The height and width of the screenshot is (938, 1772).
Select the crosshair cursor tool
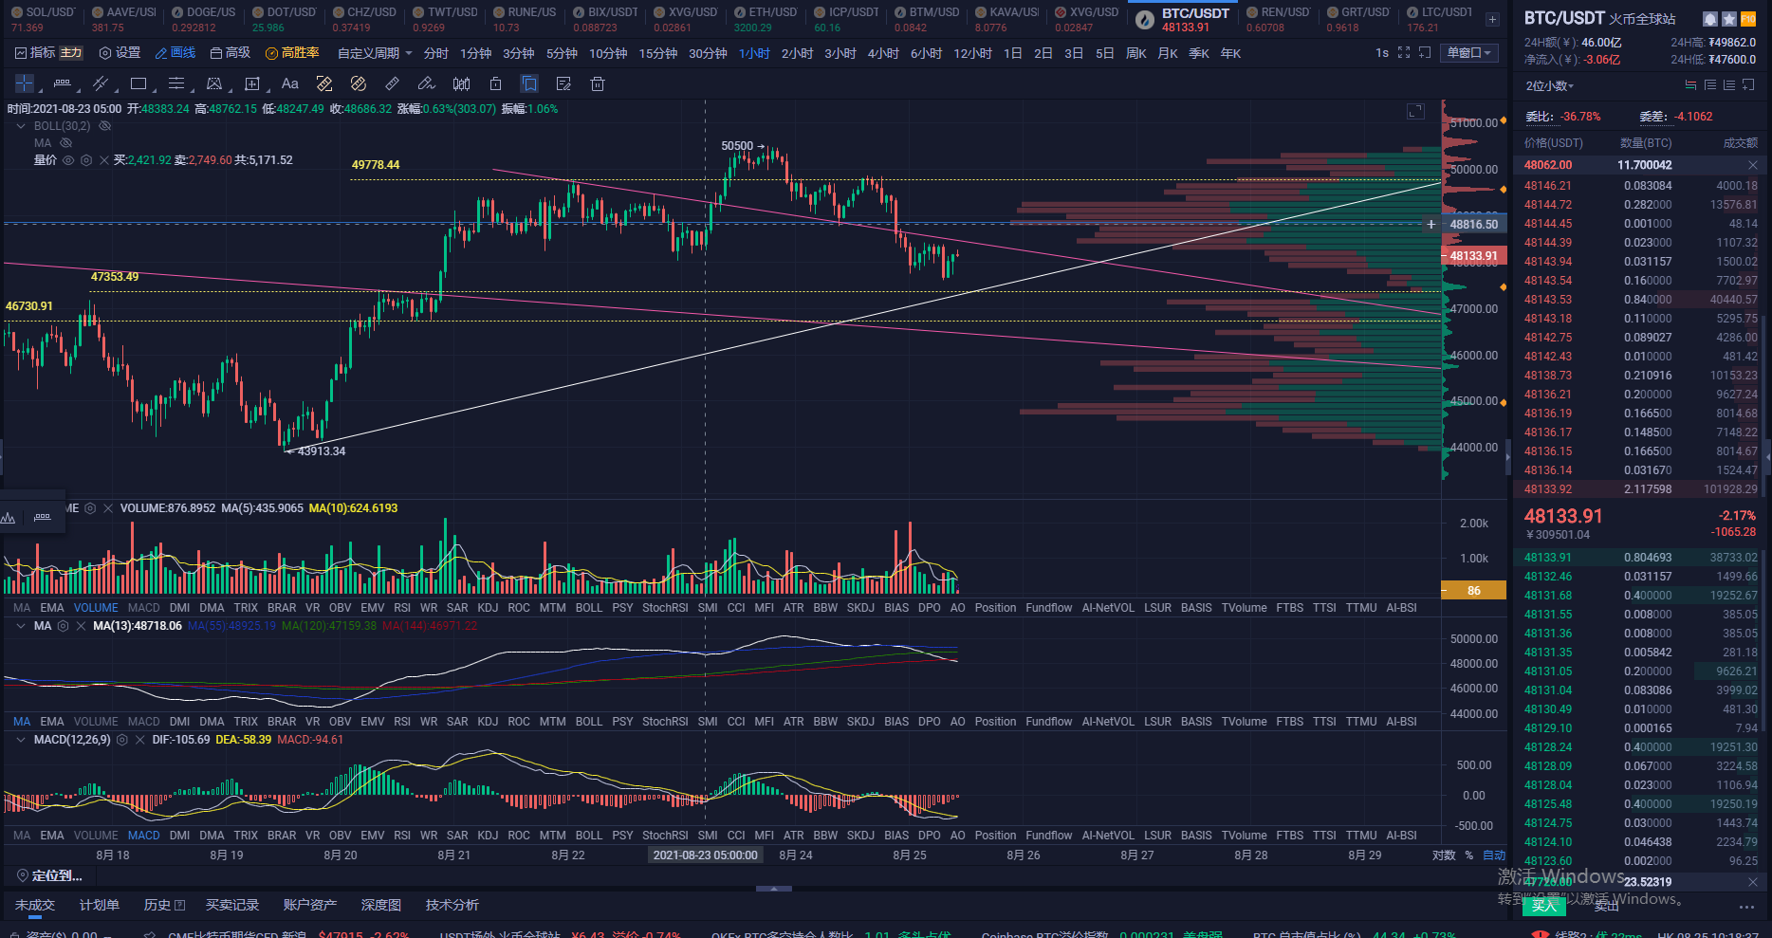coord(25,83)
